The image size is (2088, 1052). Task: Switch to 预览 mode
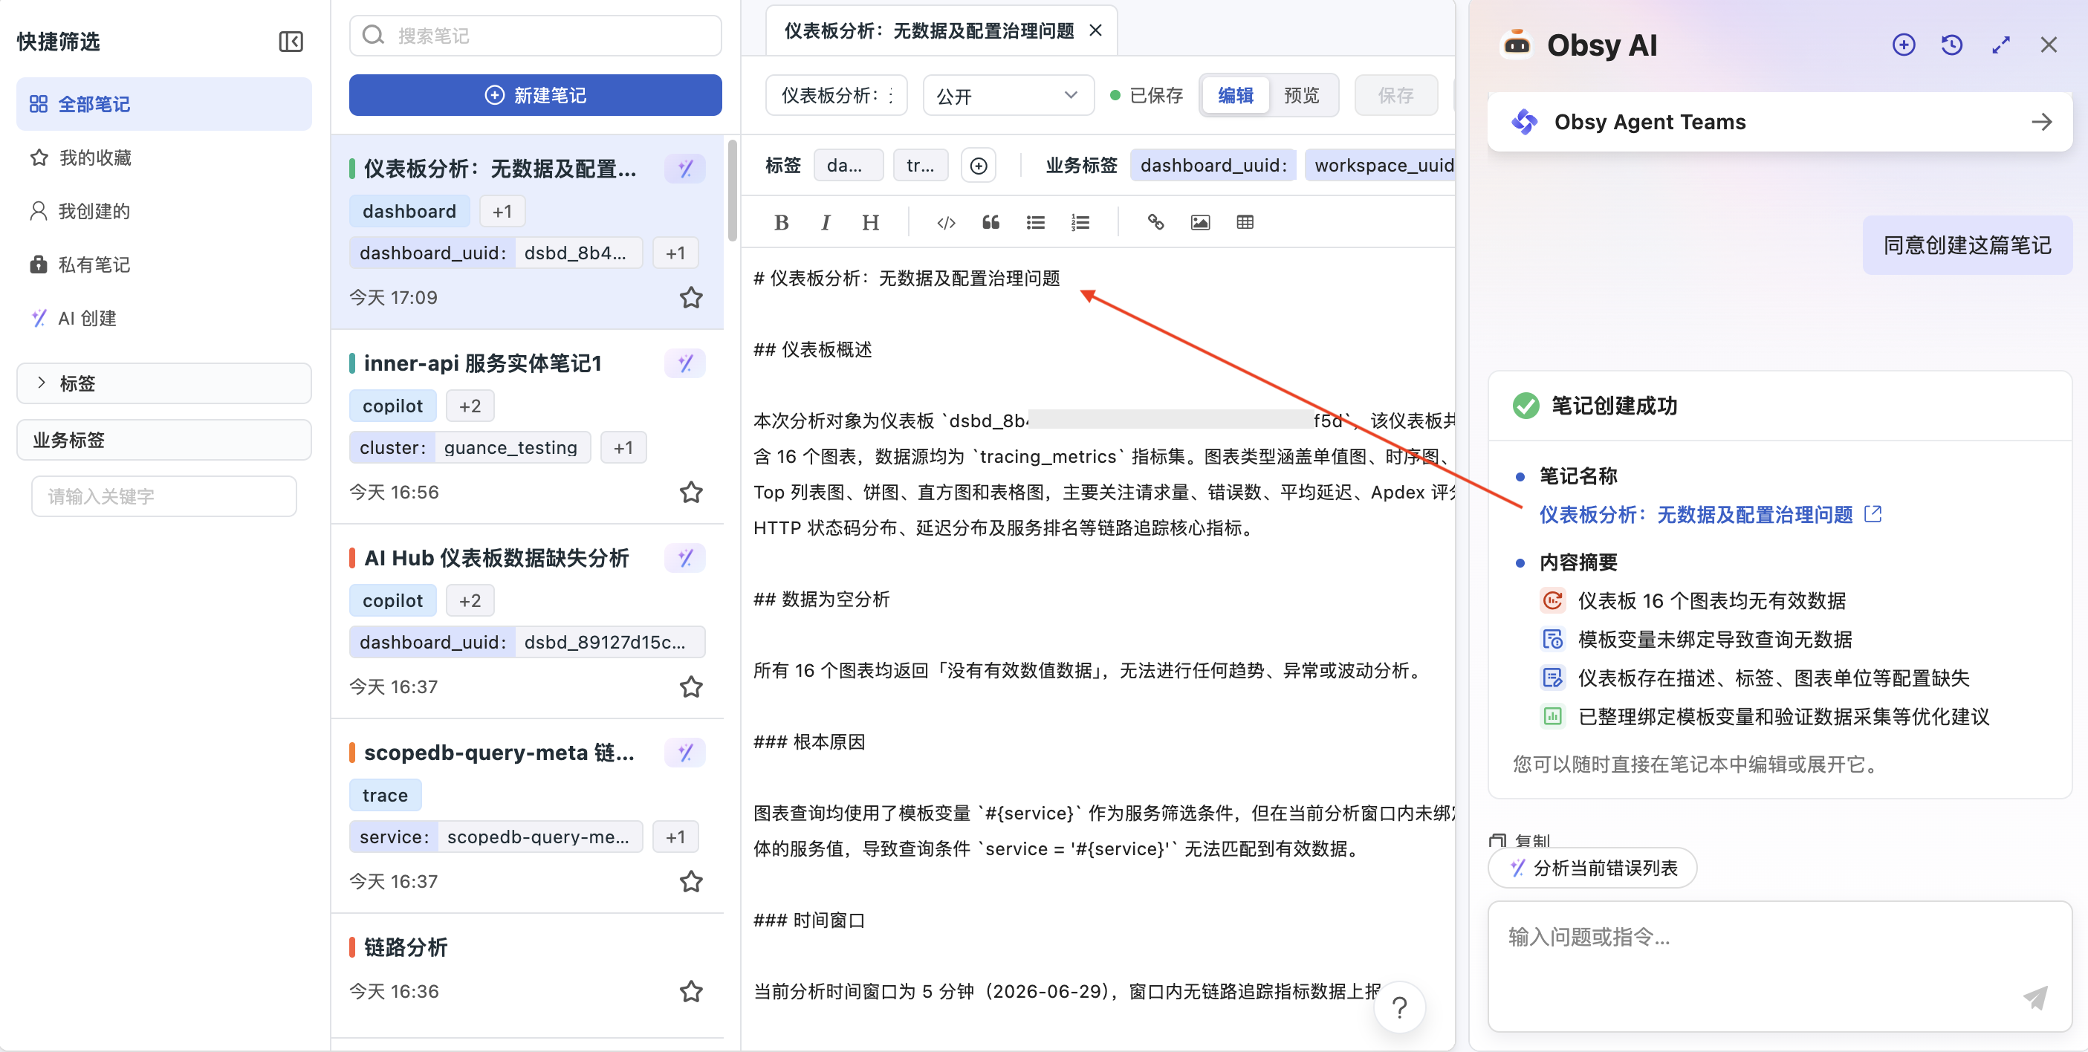(1302, 96)
